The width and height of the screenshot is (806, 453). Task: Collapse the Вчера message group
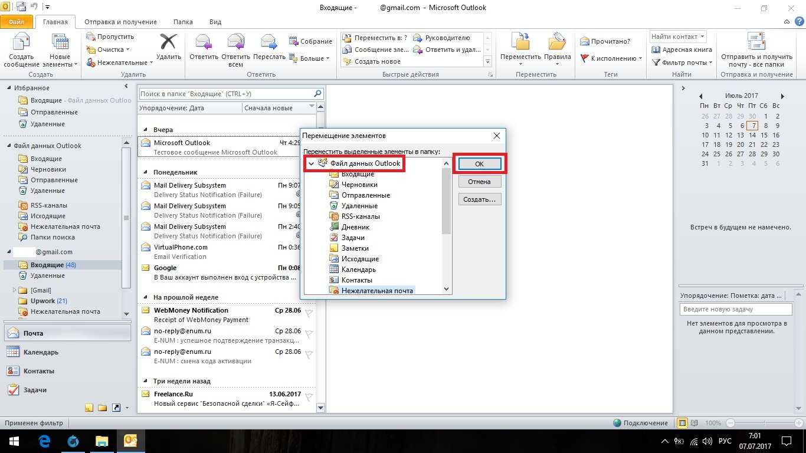pos(145,130)
